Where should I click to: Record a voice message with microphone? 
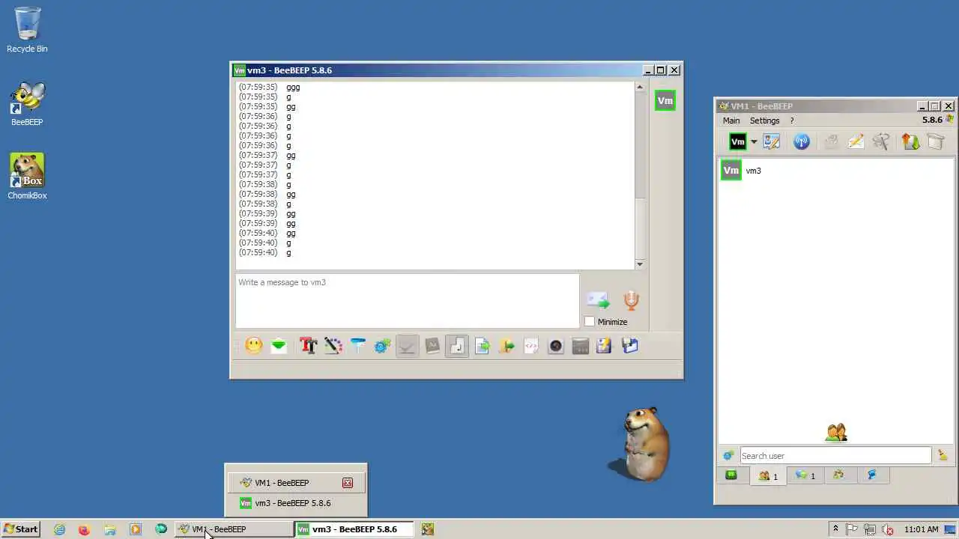tap(632, 301)
